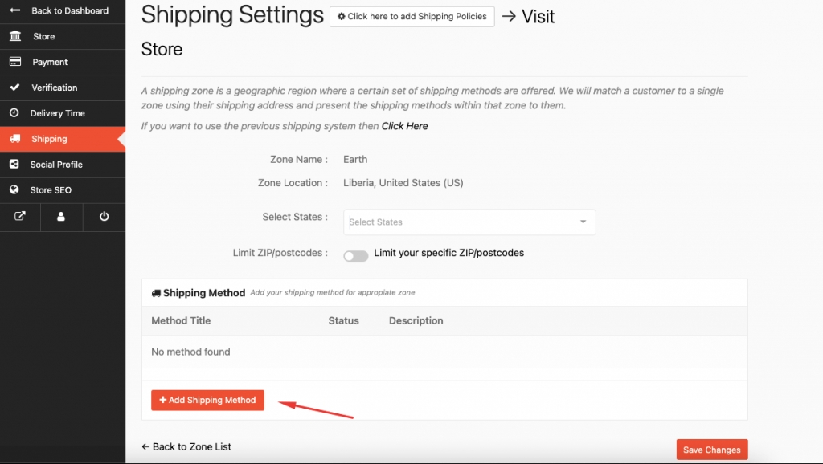Save Changes for the shipping zone
This screenshot has height=464, width=823.
click(x=711, y=450)
